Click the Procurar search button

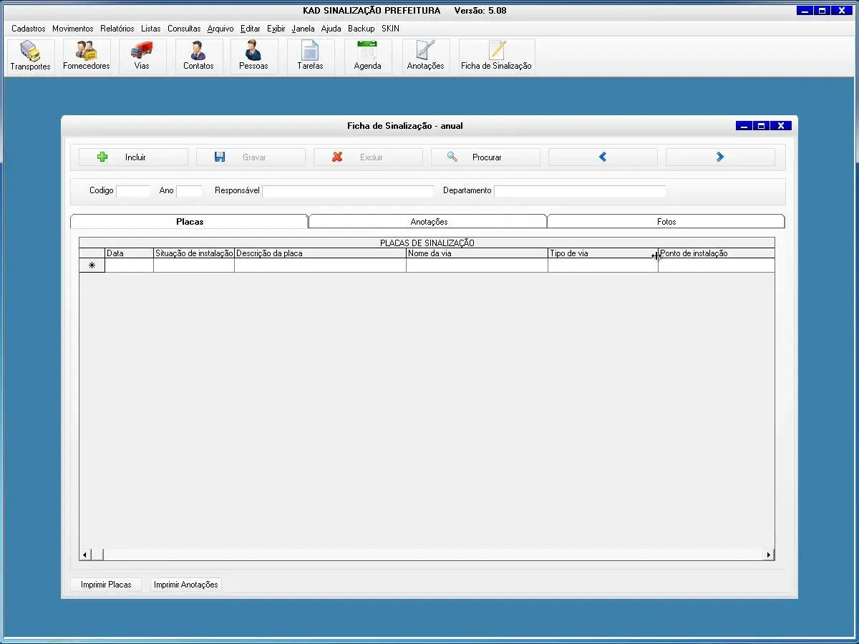pos(485,157)
